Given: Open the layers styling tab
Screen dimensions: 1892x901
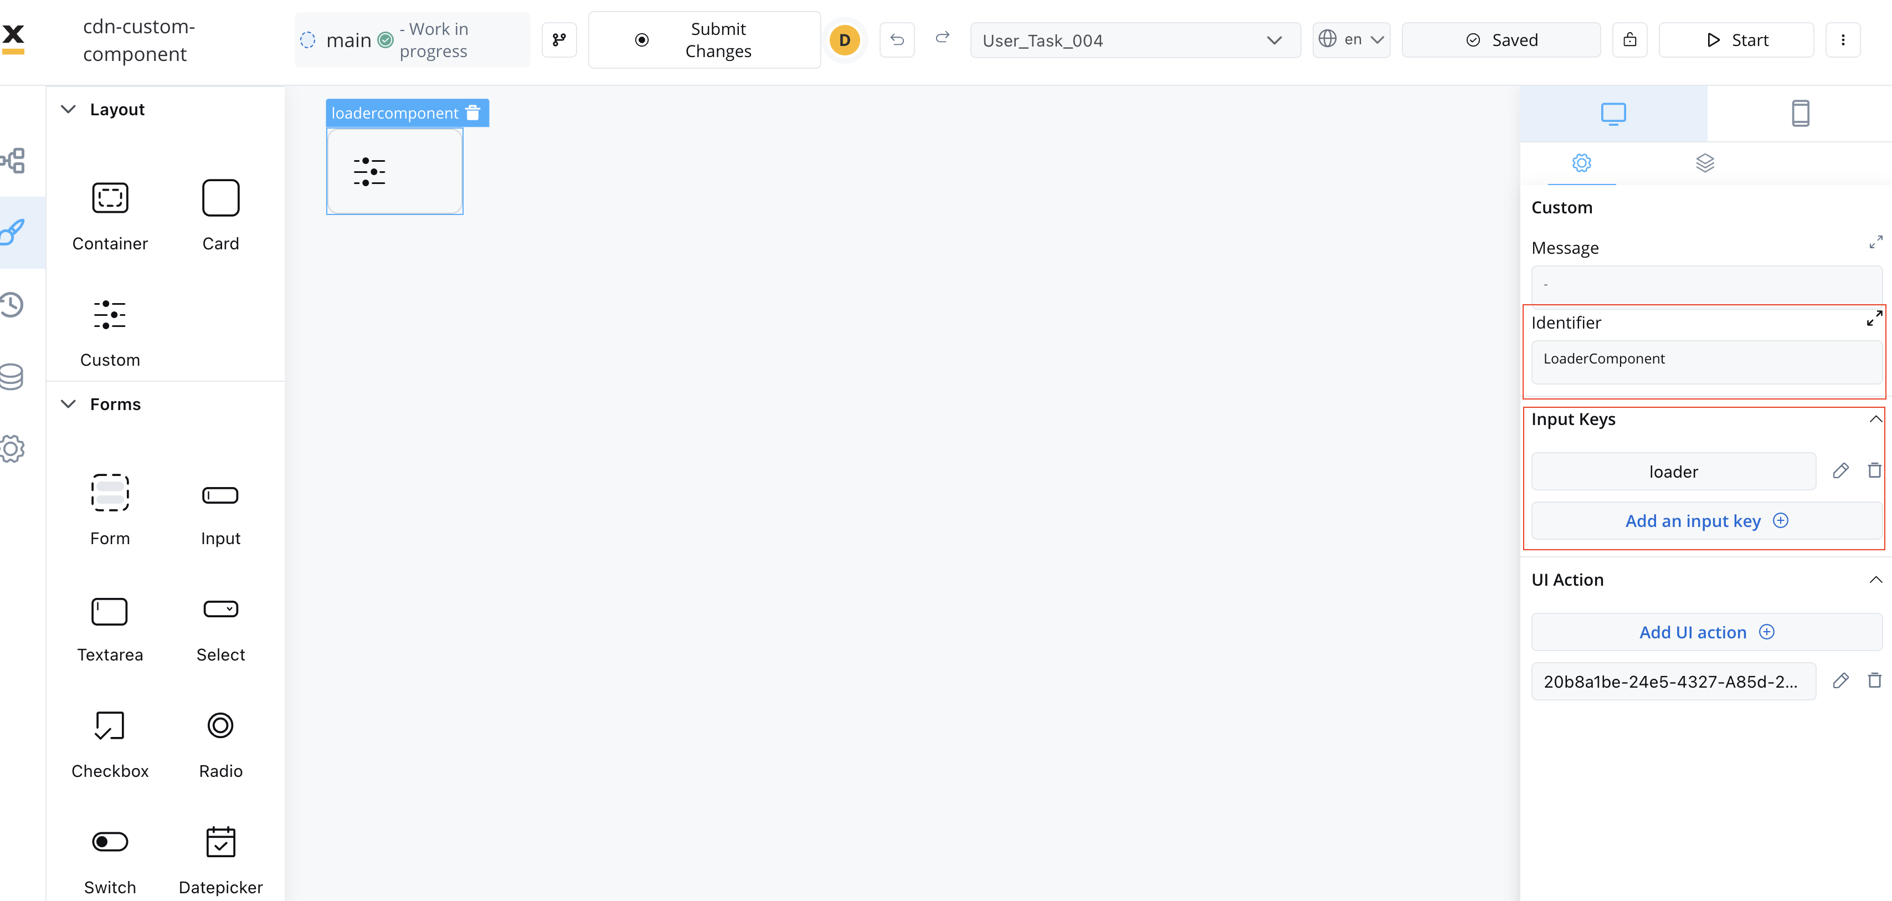Looking at the screenshot, I should 1705,163.
